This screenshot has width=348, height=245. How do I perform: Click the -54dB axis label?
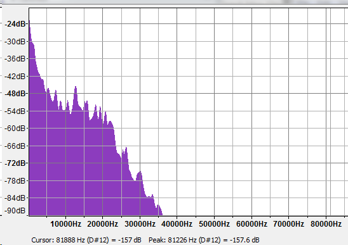15,111
